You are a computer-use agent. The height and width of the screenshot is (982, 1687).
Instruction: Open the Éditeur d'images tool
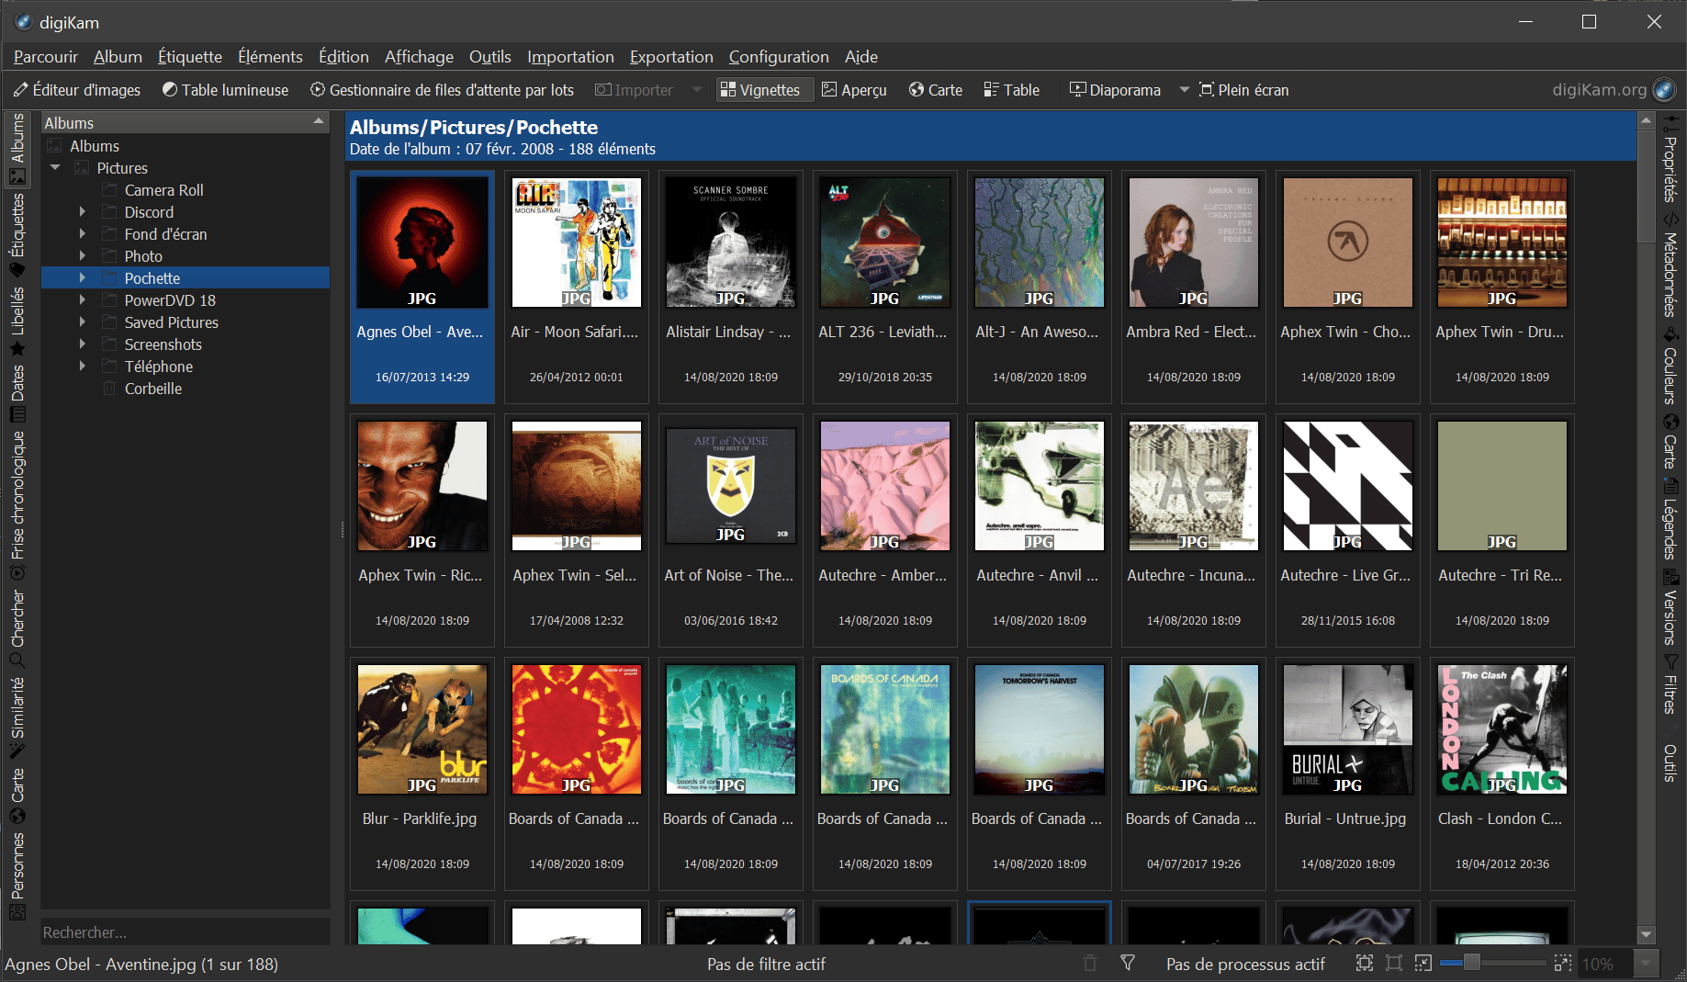(x=77, y=90)
